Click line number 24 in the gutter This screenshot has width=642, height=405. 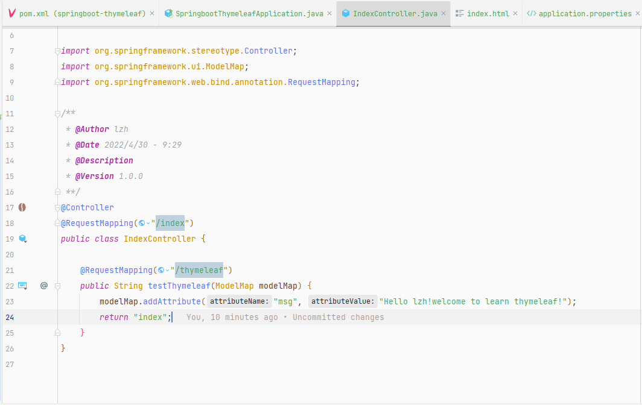click(x=10, y=318)
